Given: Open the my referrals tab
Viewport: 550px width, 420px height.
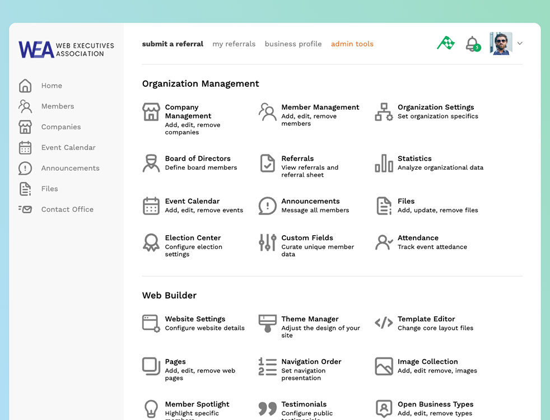Looking at the screenshot, I should 234,44.
